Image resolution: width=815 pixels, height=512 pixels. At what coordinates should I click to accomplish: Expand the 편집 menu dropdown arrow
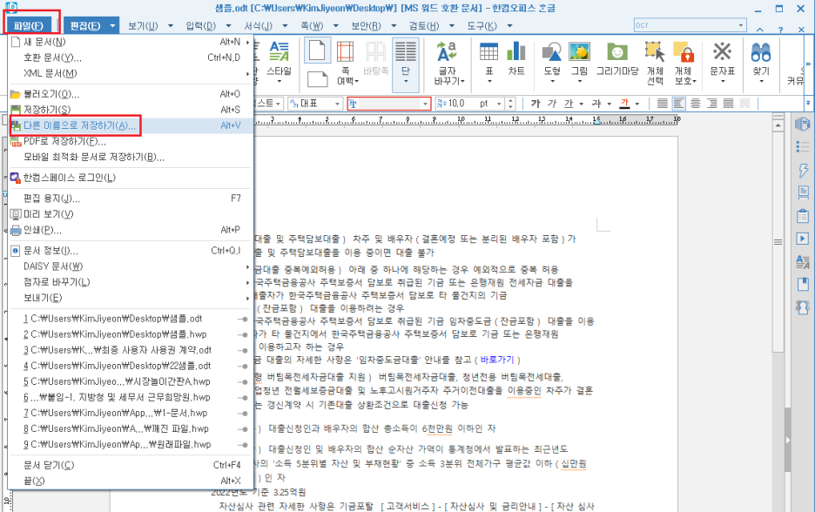tap(112, 25)
